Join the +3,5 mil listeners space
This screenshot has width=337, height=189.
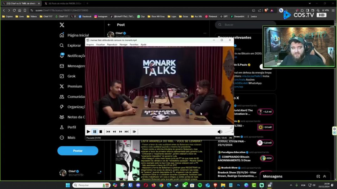(x=265, y=112)
